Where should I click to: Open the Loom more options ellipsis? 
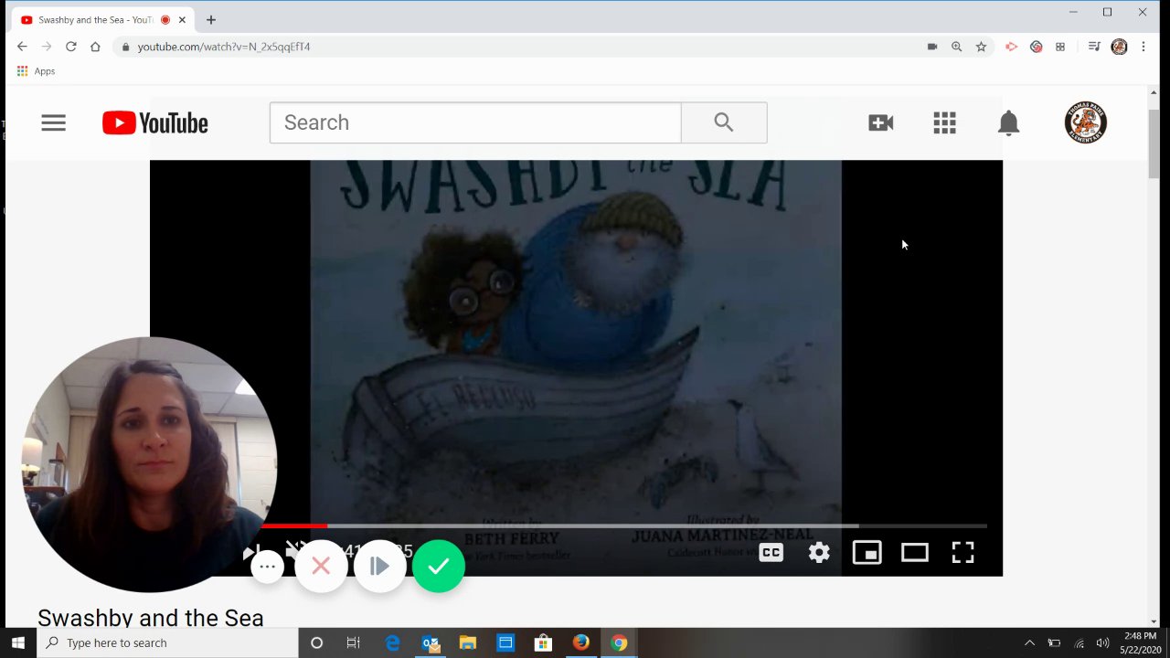267,567
